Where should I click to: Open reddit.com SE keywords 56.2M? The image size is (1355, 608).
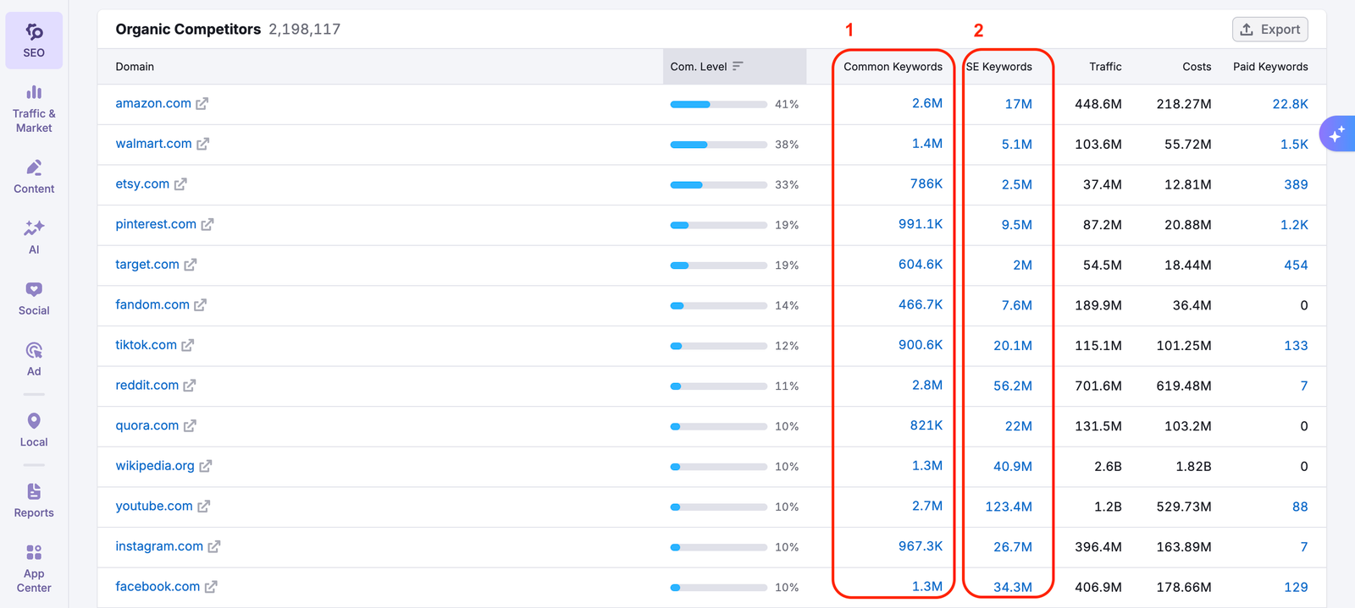1013,386
